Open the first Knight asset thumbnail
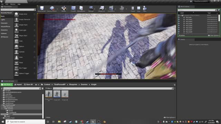 point(49,94)
